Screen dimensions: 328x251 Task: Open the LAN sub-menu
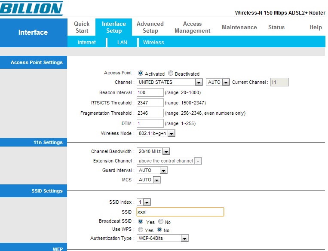pos(123,43)
